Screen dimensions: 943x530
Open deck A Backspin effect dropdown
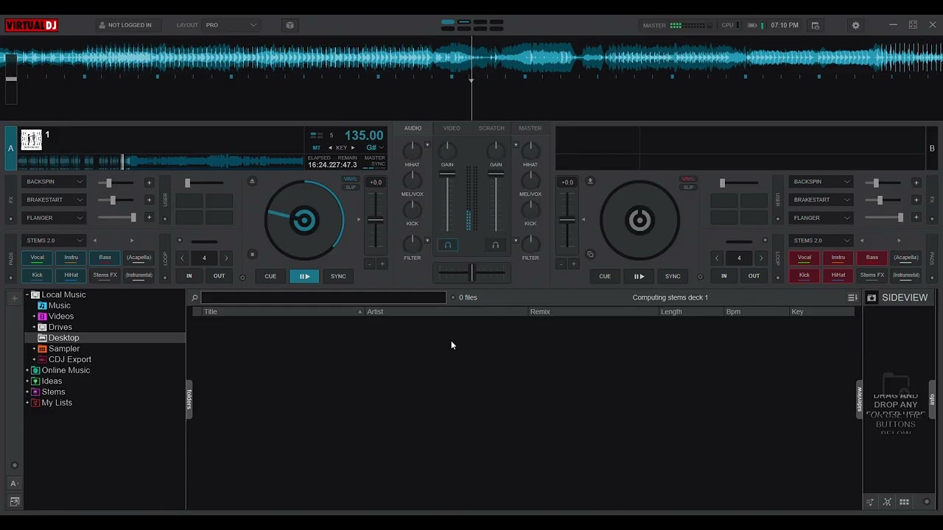[x=55, y=182]
